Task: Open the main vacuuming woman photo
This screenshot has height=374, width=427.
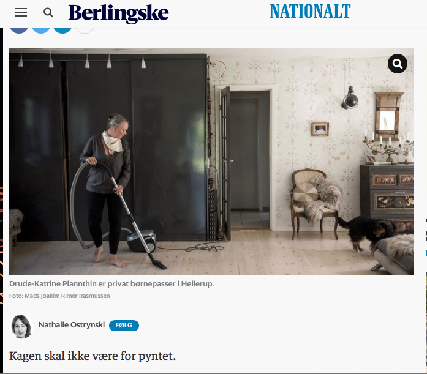Action: 211,162
